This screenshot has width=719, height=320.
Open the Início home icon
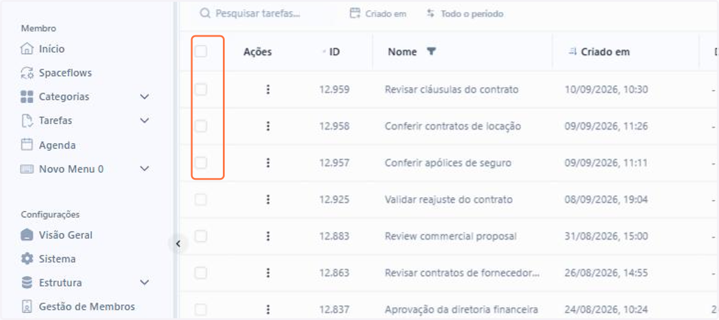[x=26, y=49]
